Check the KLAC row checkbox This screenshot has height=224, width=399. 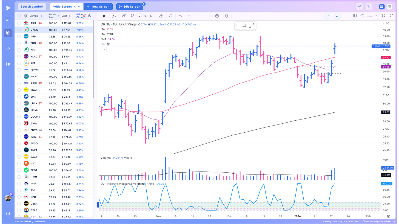(x=19, y=57)
